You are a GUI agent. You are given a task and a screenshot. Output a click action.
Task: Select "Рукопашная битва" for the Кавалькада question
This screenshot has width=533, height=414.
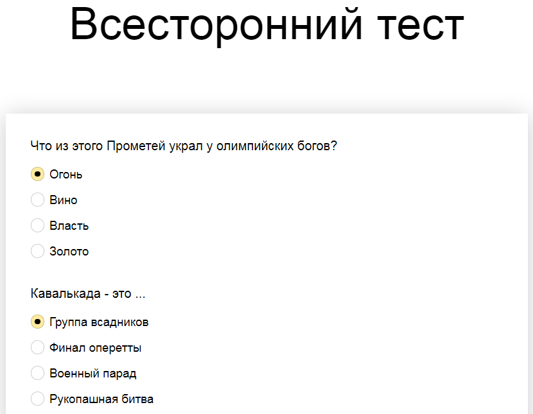[37, 398]
